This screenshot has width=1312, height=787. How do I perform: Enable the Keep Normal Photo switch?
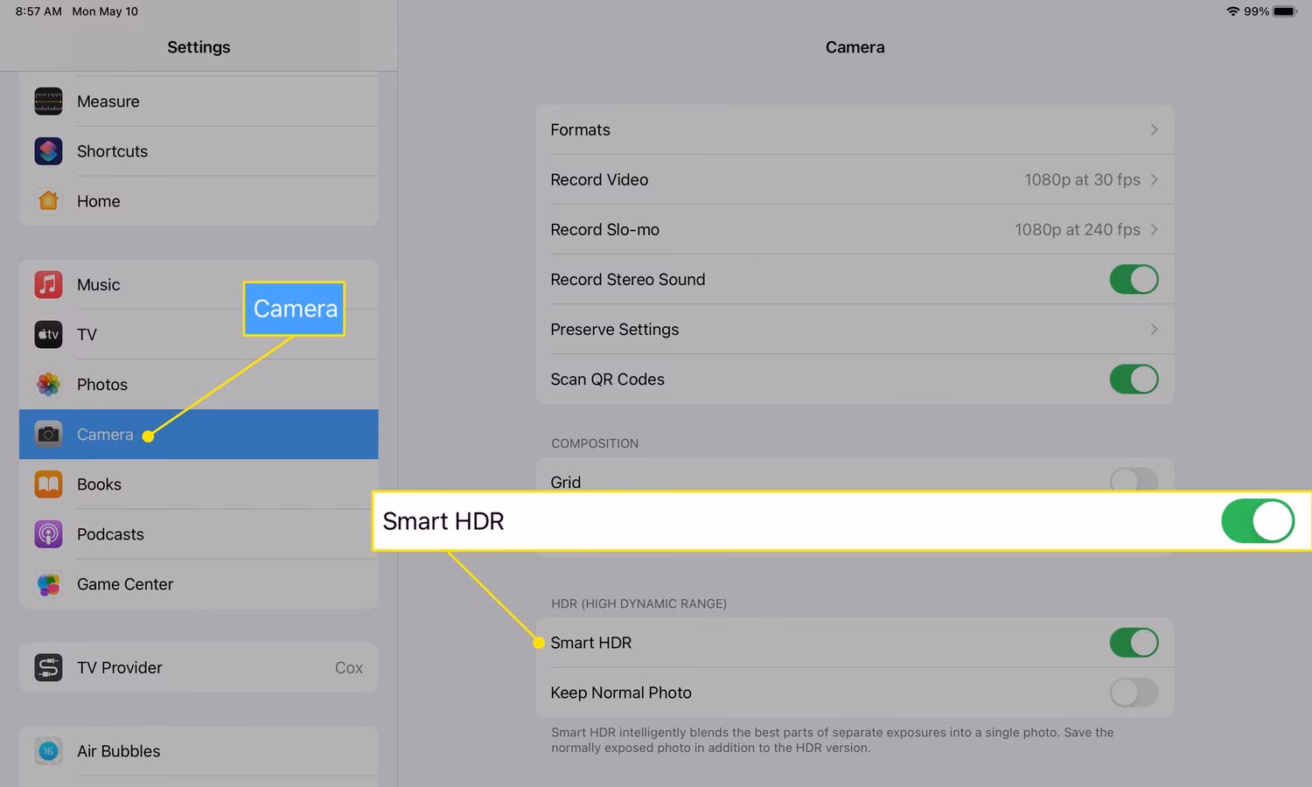click(x=1134, y=693)
